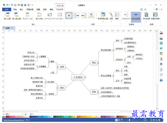Click the Share icon near top right
Screen dimensions: 167x123
(145, 9)
